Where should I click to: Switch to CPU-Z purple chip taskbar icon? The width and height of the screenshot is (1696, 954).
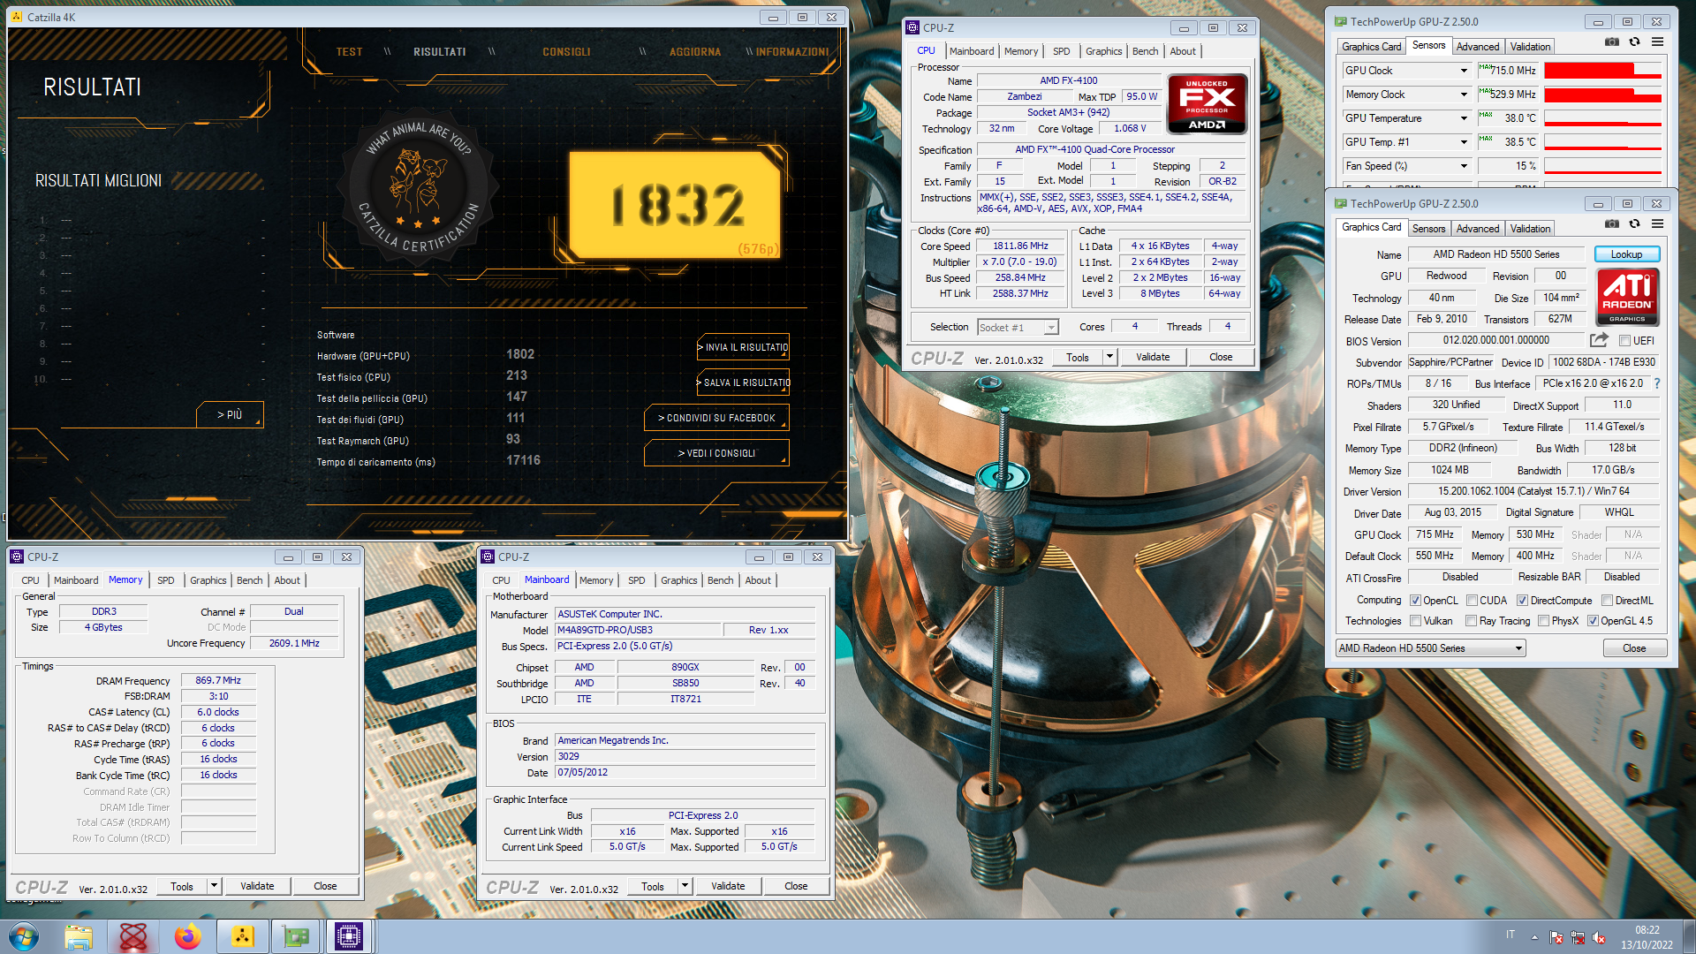coord(349,936)
